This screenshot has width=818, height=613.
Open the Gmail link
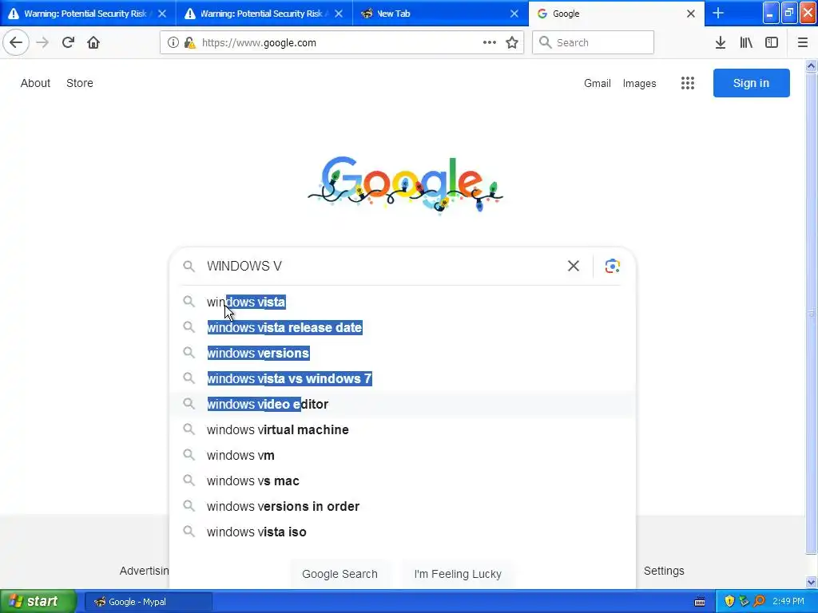pyautogui.click(x=598, y=83)
